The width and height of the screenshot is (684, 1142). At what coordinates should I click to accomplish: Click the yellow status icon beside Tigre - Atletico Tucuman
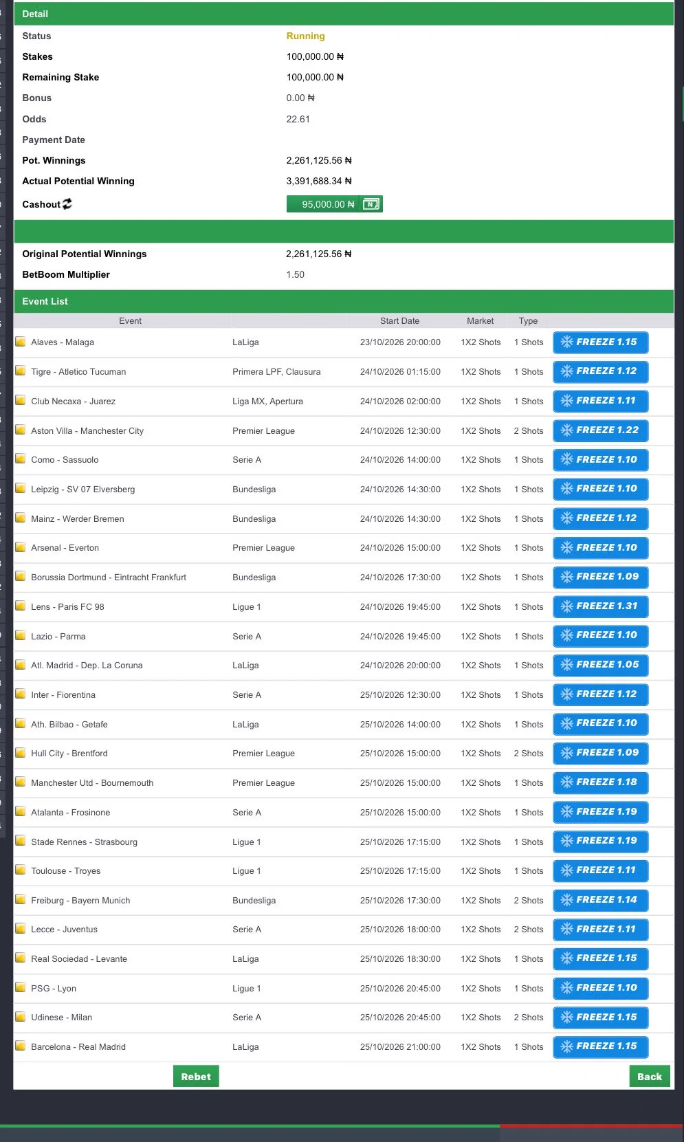[x=21, y=371]
